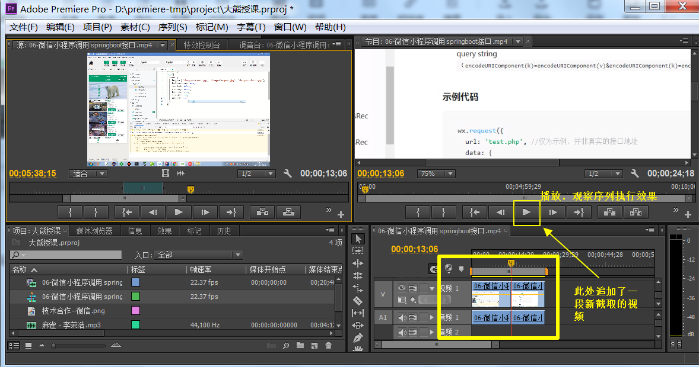
Task: Mute the Audio 2 track speaker
Action: (402, 332)
